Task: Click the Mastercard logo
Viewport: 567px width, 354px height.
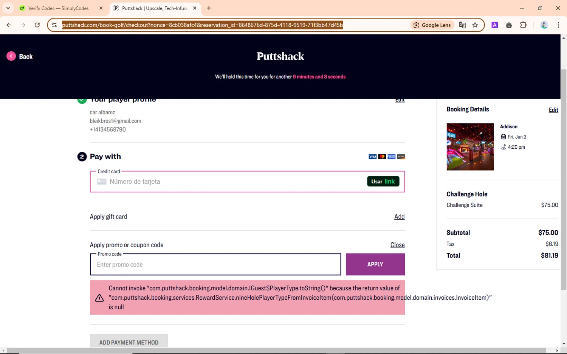Action: click(382, 157)
